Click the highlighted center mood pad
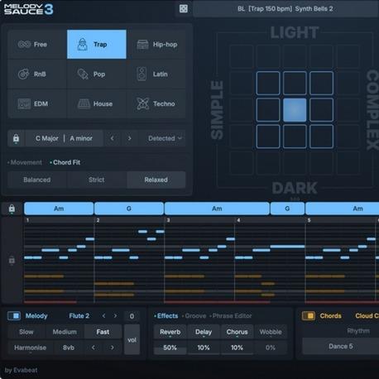379x379 pixels. pos(295,110)
